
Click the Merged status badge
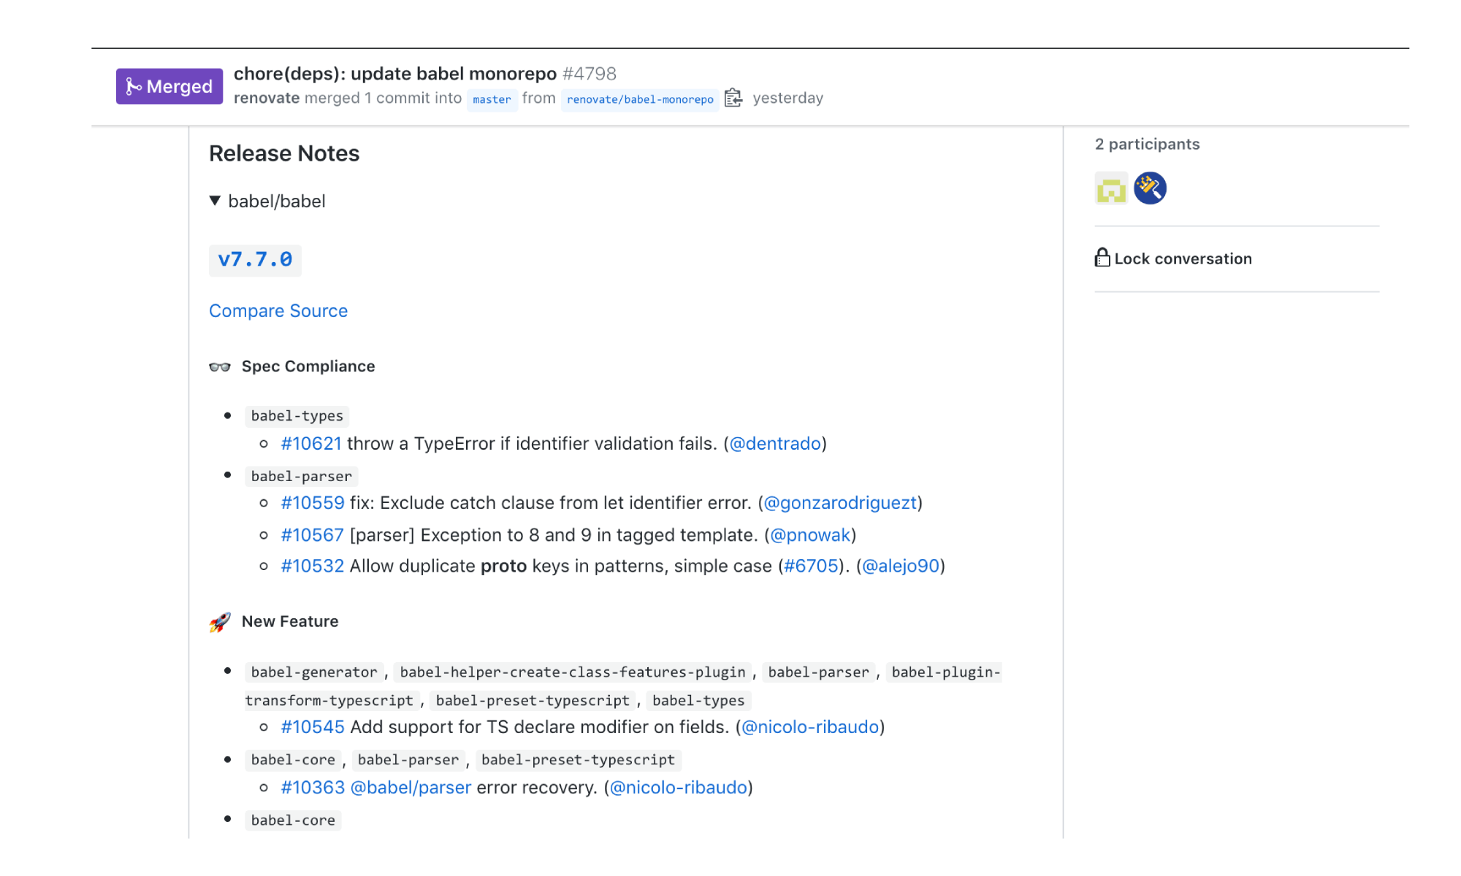pos(169,86)
